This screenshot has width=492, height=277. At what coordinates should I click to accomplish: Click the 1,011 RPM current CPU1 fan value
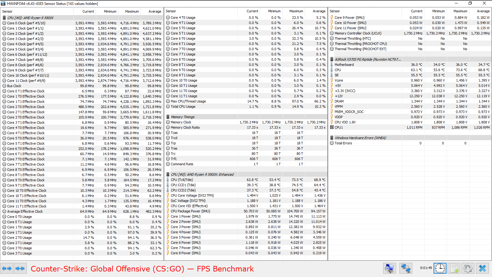(415, 127)
